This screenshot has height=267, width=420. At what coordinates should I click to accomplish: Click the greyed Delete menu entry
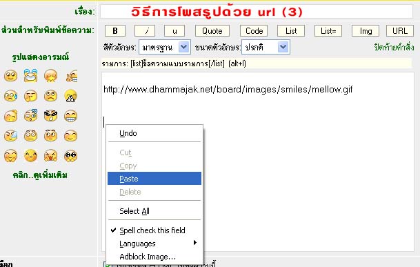154,192
